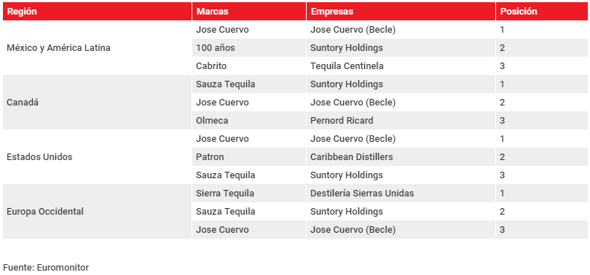Click the Región column header
590x275 pixels.
pyautogui.click(x=98, y=11)
